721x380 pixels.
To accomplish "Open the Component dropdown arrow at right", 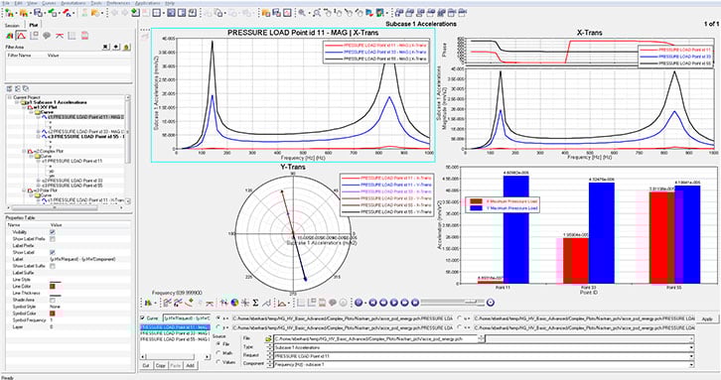I will tap(691, 364).
